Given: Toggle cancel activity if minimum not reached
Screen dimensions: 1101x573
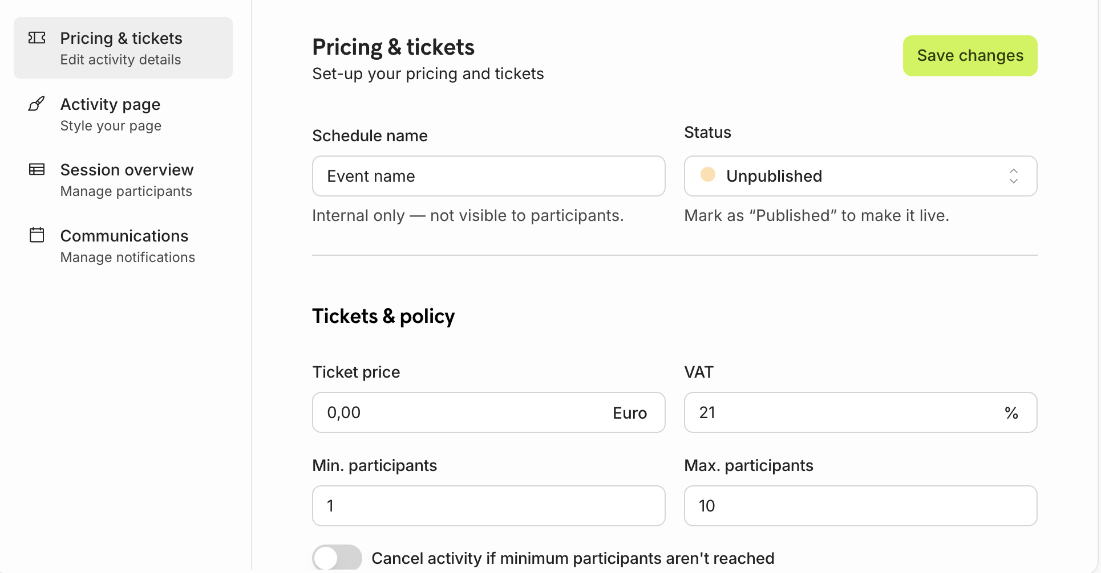Looking at the screenshot, I should click(x=337, y=558).
